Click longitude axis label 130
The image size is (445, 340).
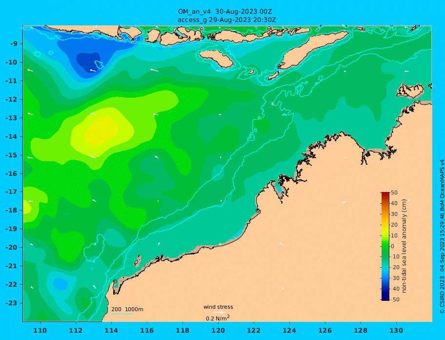(396, 330)
